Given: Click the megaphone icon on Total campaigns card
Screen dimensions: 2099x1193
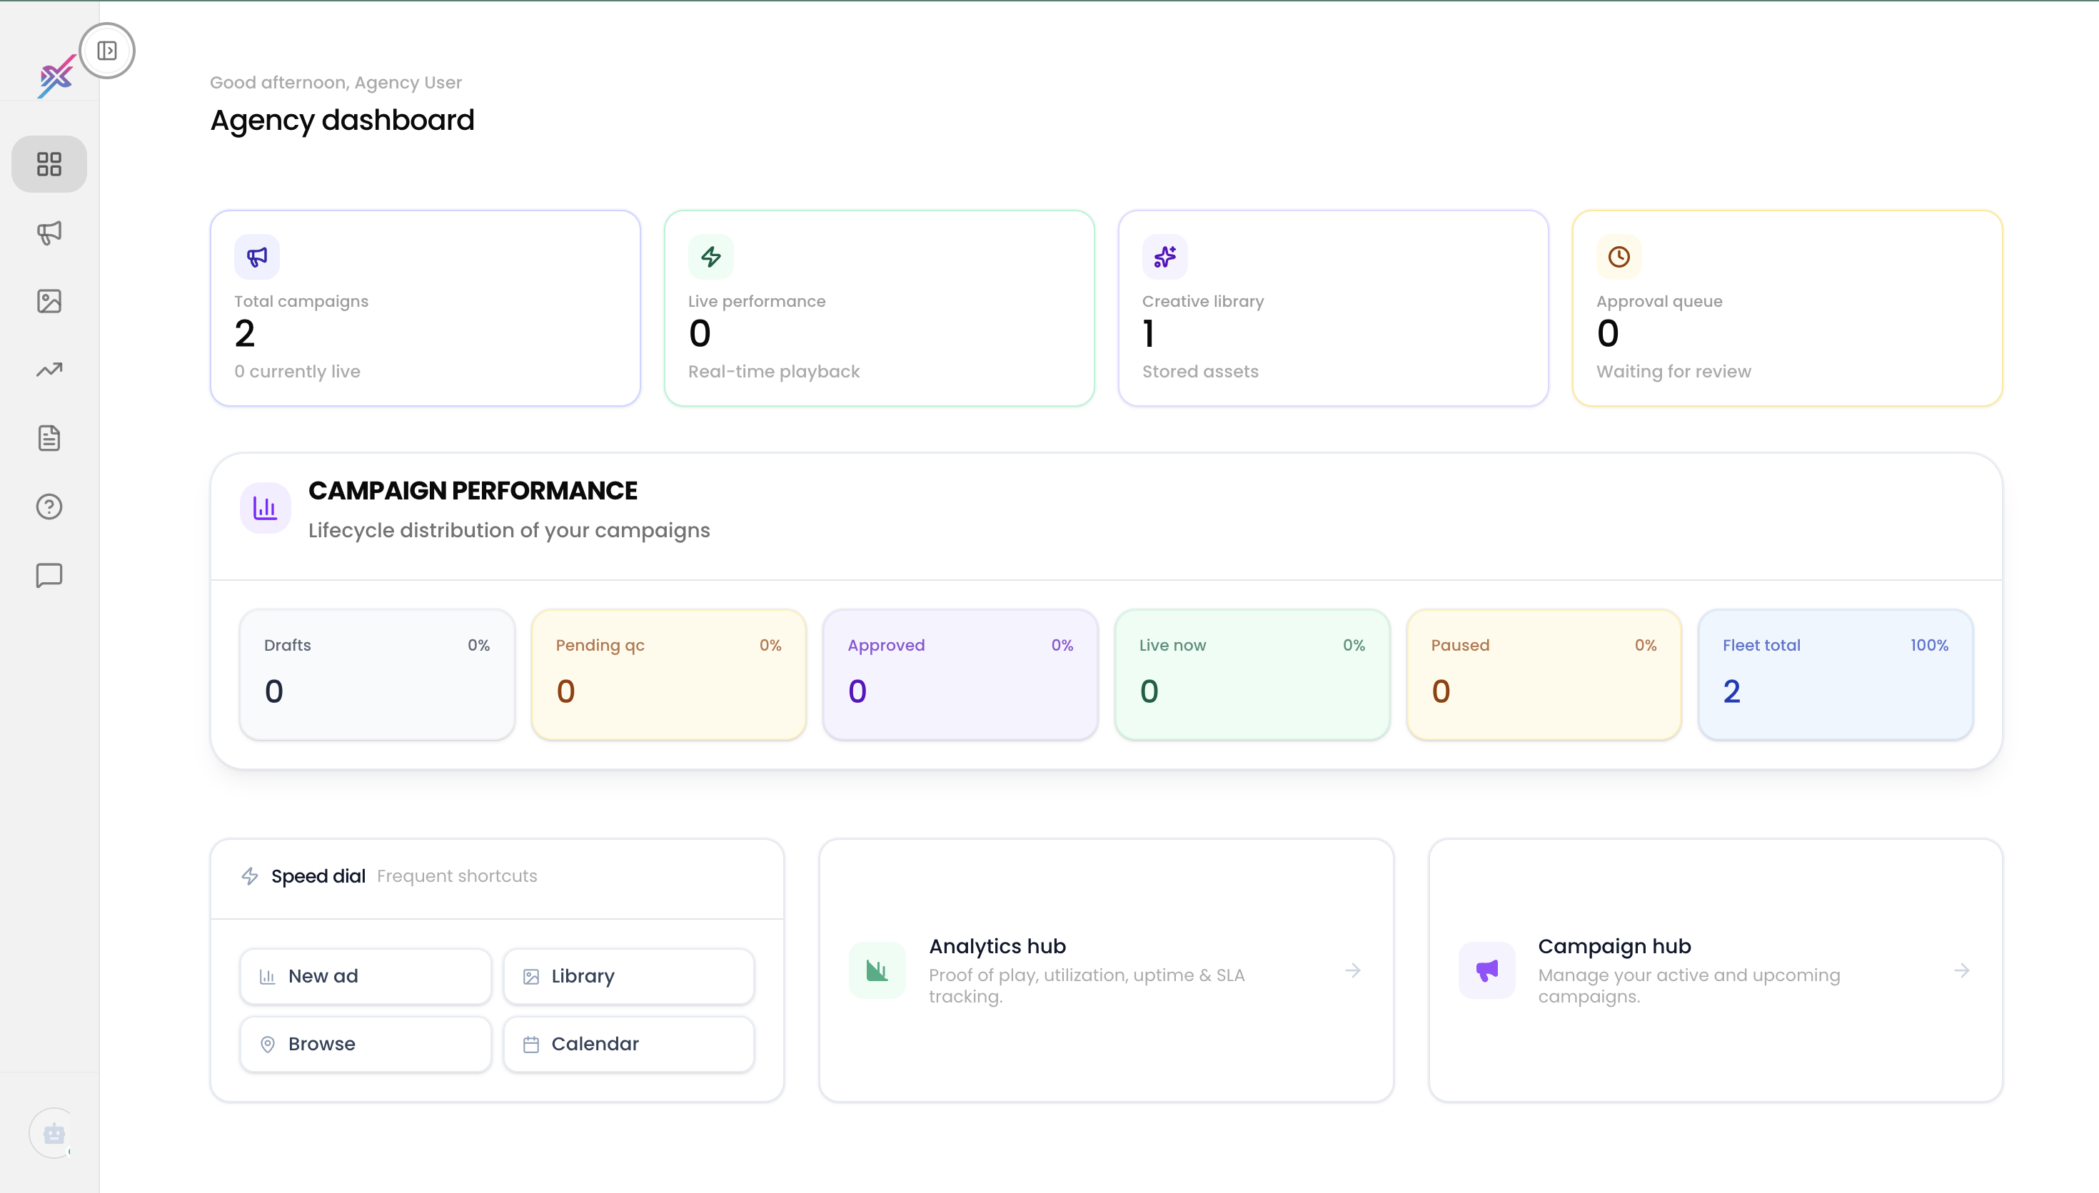Looking at the screenshot, I should pyautogui.click(x=256, y=258).
